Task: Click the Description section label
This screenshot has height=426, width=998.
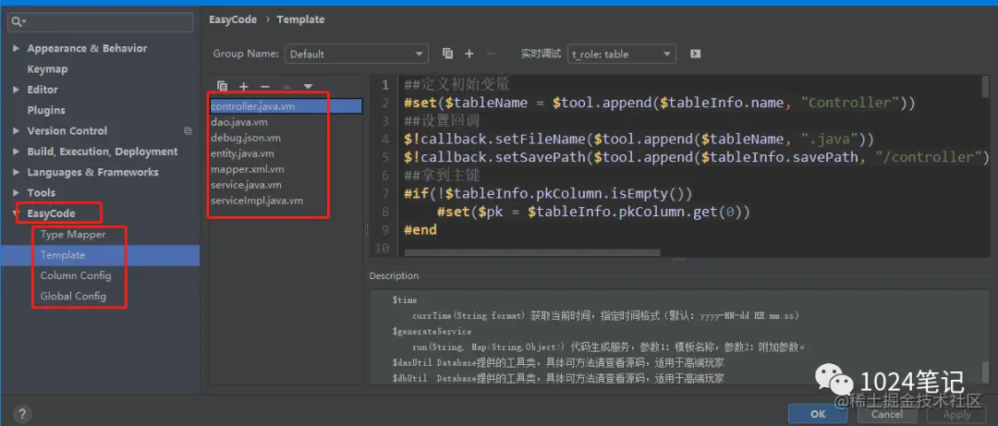Action: (394, 275)
